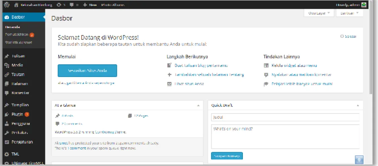Focus the What's on your mind text area
The height and width of the screenshot is (166, 378).
coord(285,136)
